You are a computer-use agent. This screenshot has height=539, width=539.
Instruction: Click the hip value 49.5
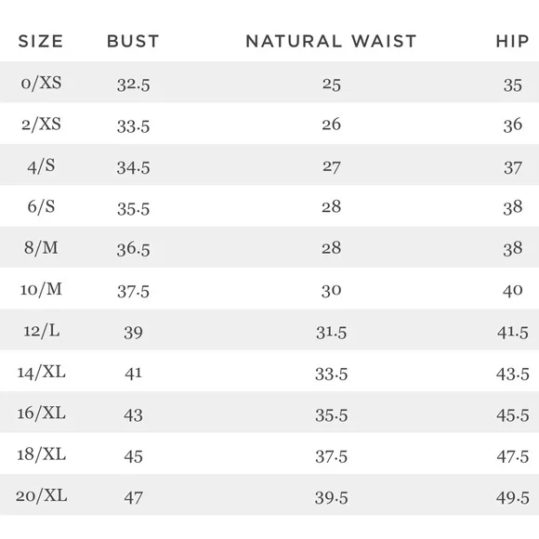point(513,498)
